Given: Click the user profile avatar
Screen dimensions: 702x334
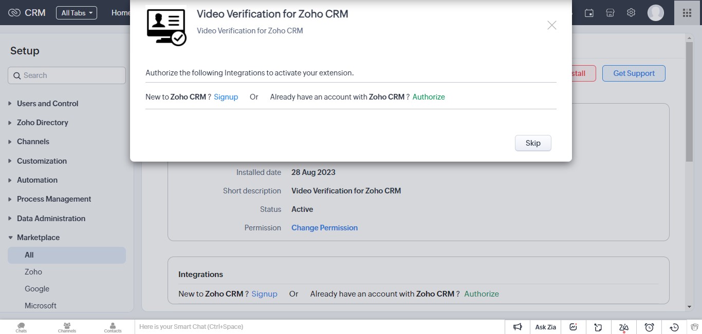Looking at the screenshot, I should [655, 13].
